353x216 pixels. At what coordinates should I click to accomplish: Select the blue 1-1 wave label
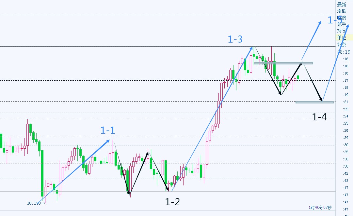point(108,130)
